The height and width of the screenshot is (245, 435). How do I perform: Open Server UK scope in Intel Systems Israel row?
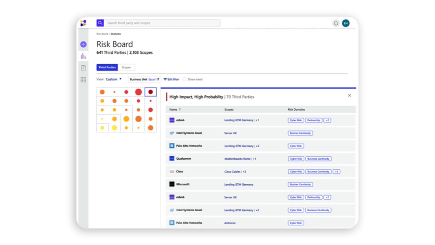pos(231,133)
